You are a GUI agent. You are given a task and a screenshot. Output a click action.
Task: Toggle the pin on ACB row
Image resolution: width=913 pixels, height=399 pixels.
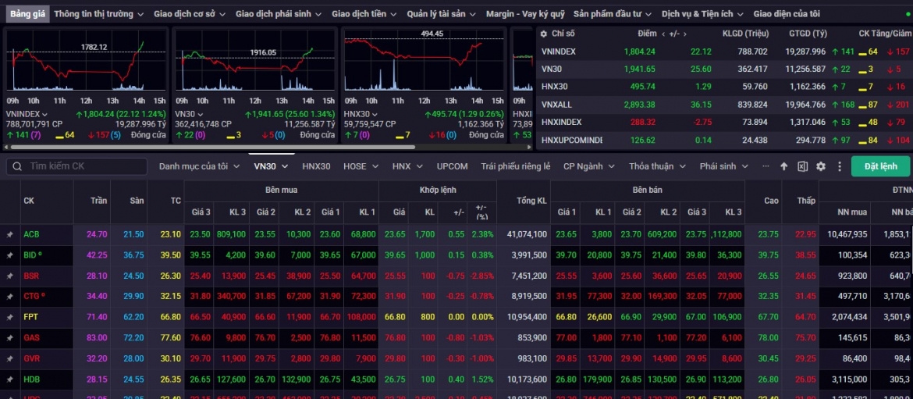[x=10, y=234]
